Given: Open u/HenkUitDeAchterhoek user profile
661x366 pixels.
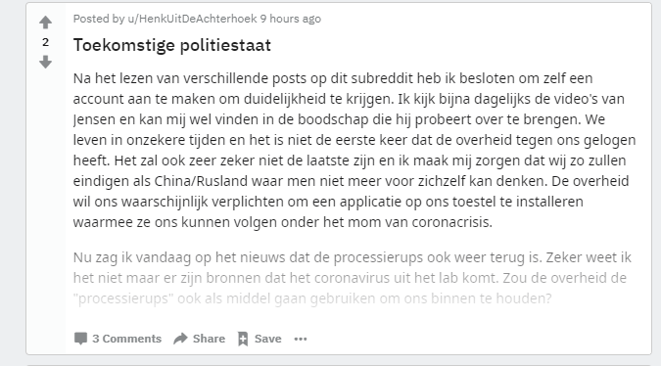Looking at the screenshot, I should (192, 19).
